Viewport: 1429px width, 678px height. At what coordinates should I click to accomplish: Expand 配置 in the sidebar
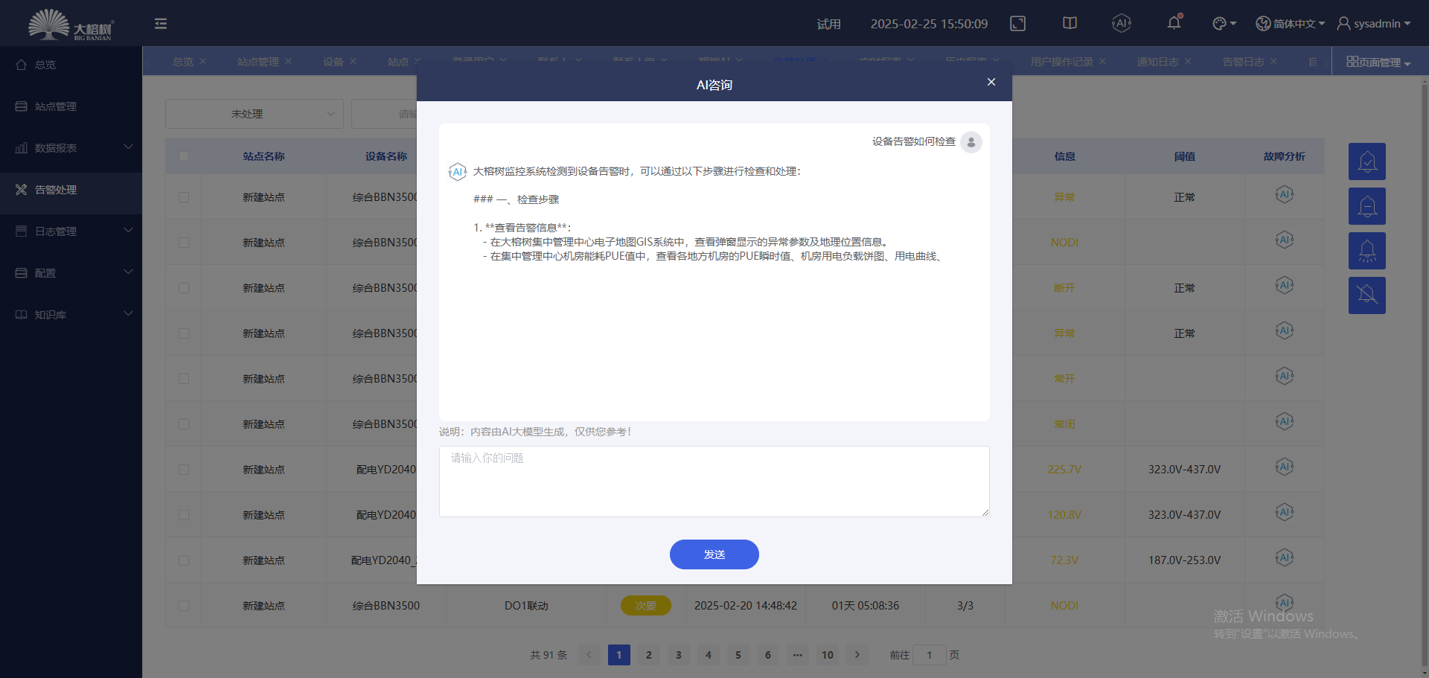point(71,273)
